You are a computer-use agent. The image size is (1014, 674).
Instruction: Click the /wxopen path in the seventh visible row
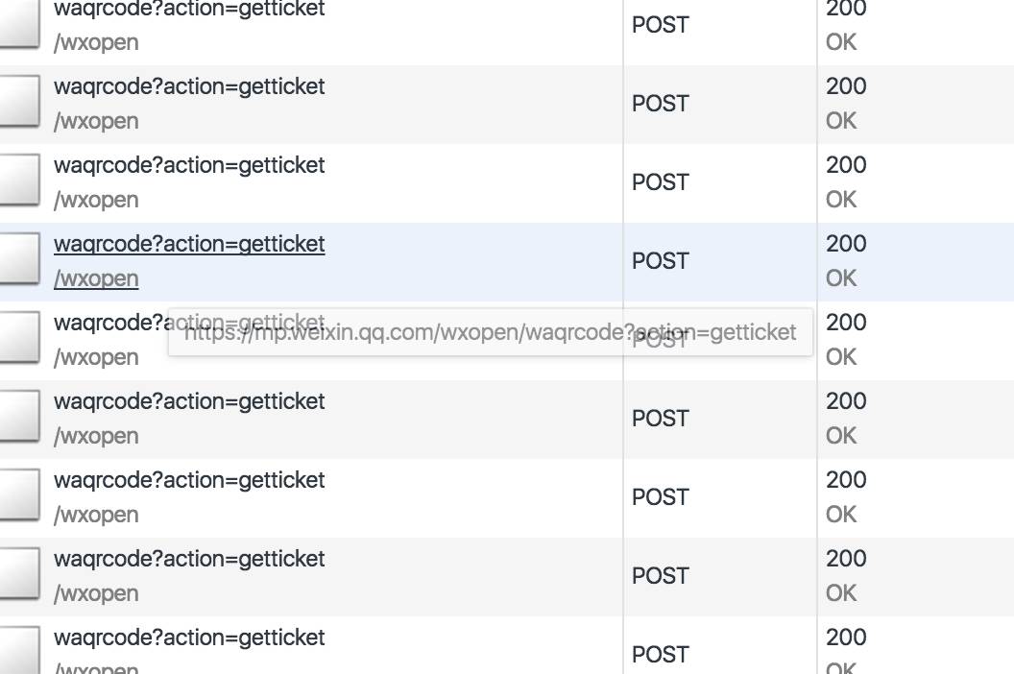click(96, 515)
